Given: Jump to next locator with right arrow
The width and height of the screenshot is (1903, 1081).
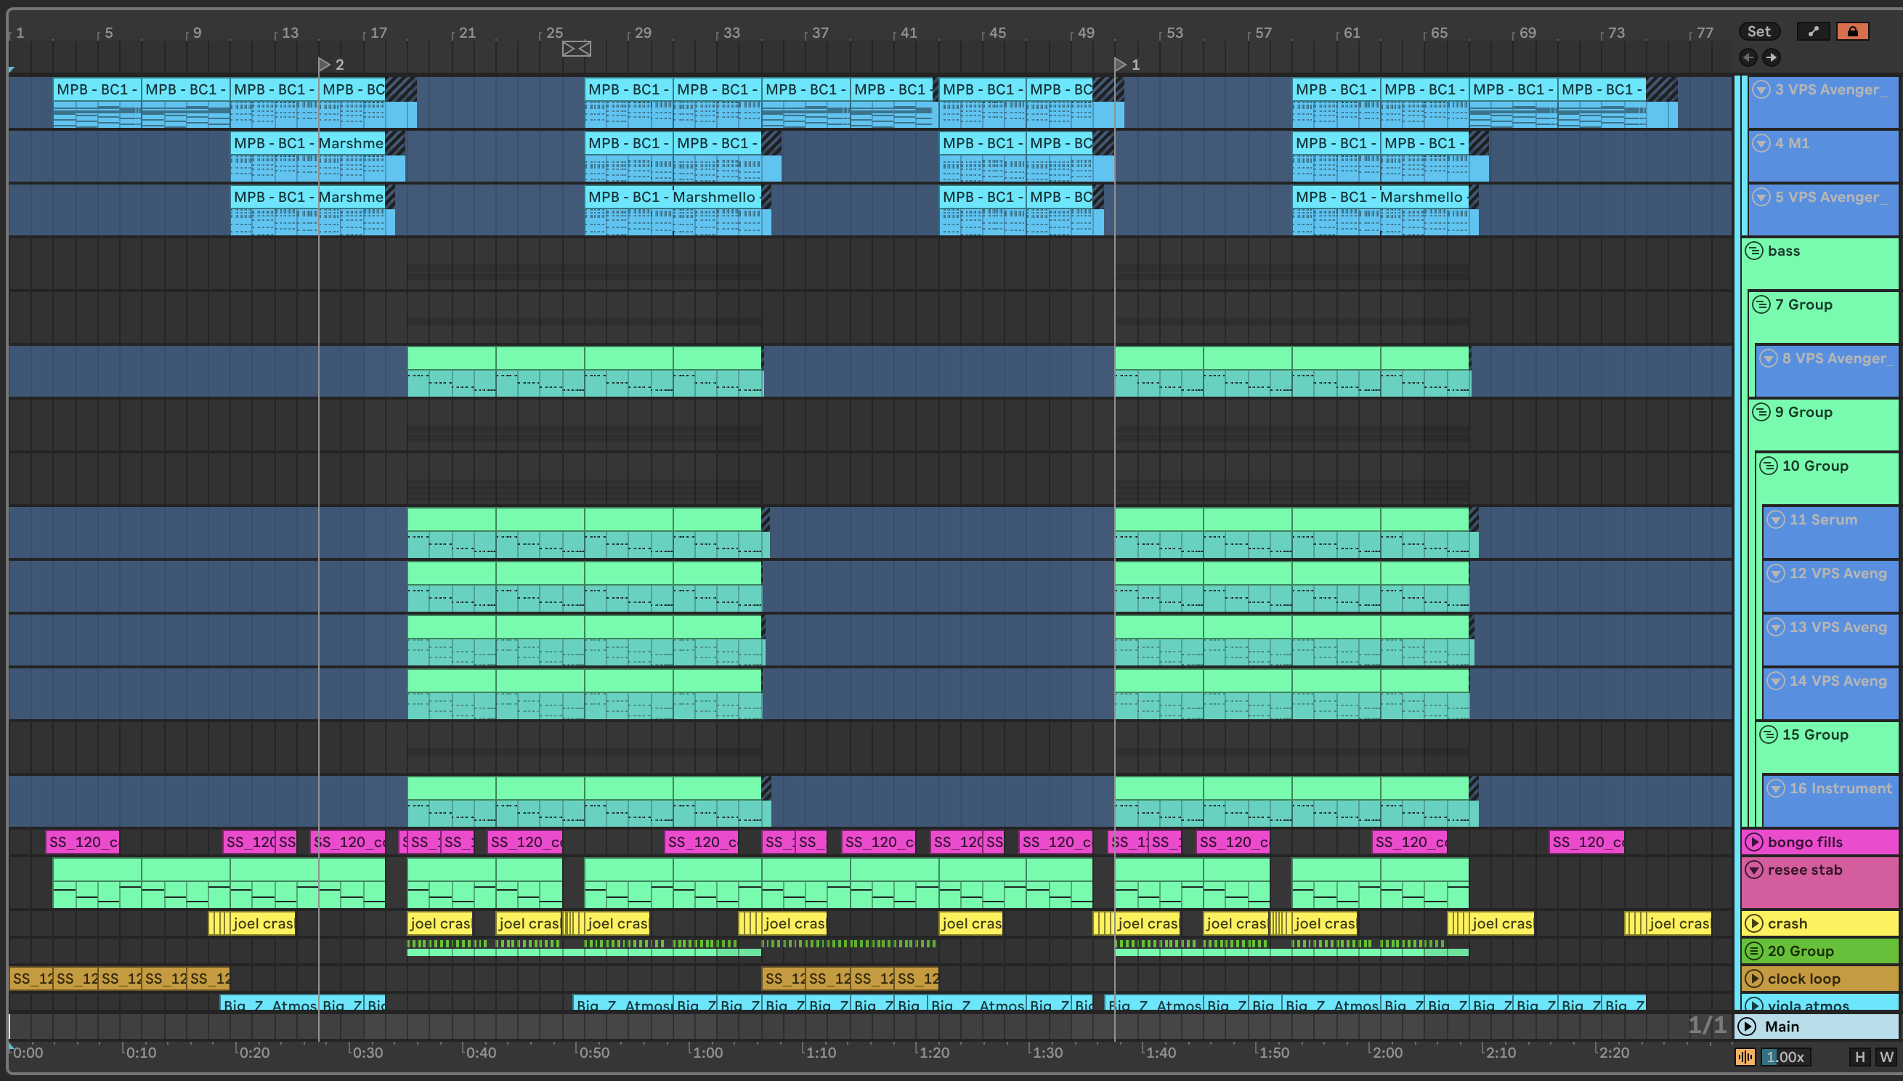Looking at the screenshot, I should 1772,57.
